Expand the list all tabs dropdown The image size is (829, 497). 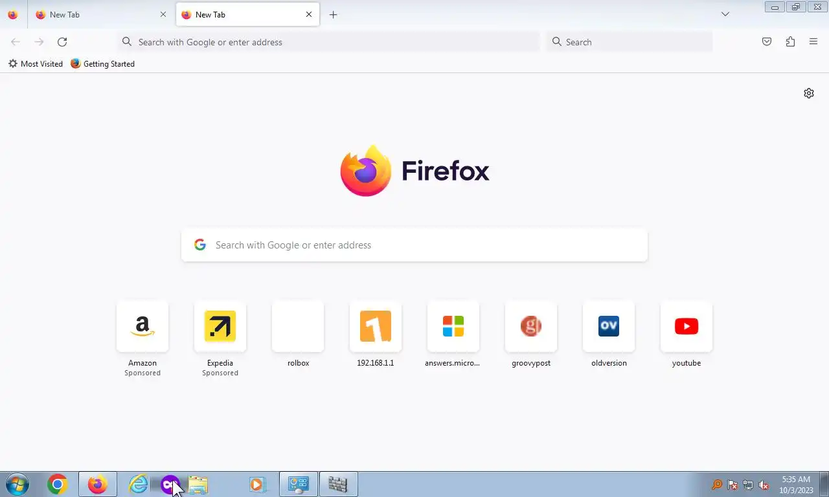click(x=725, y=14)
